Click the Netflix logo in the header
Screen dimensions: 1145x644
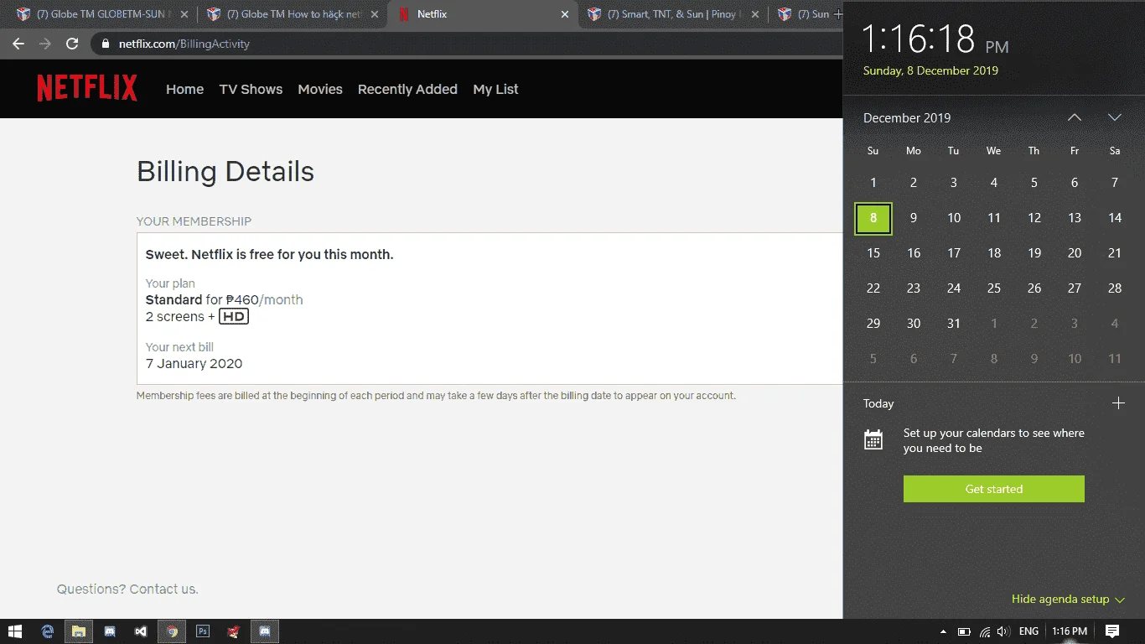(87, 88)
